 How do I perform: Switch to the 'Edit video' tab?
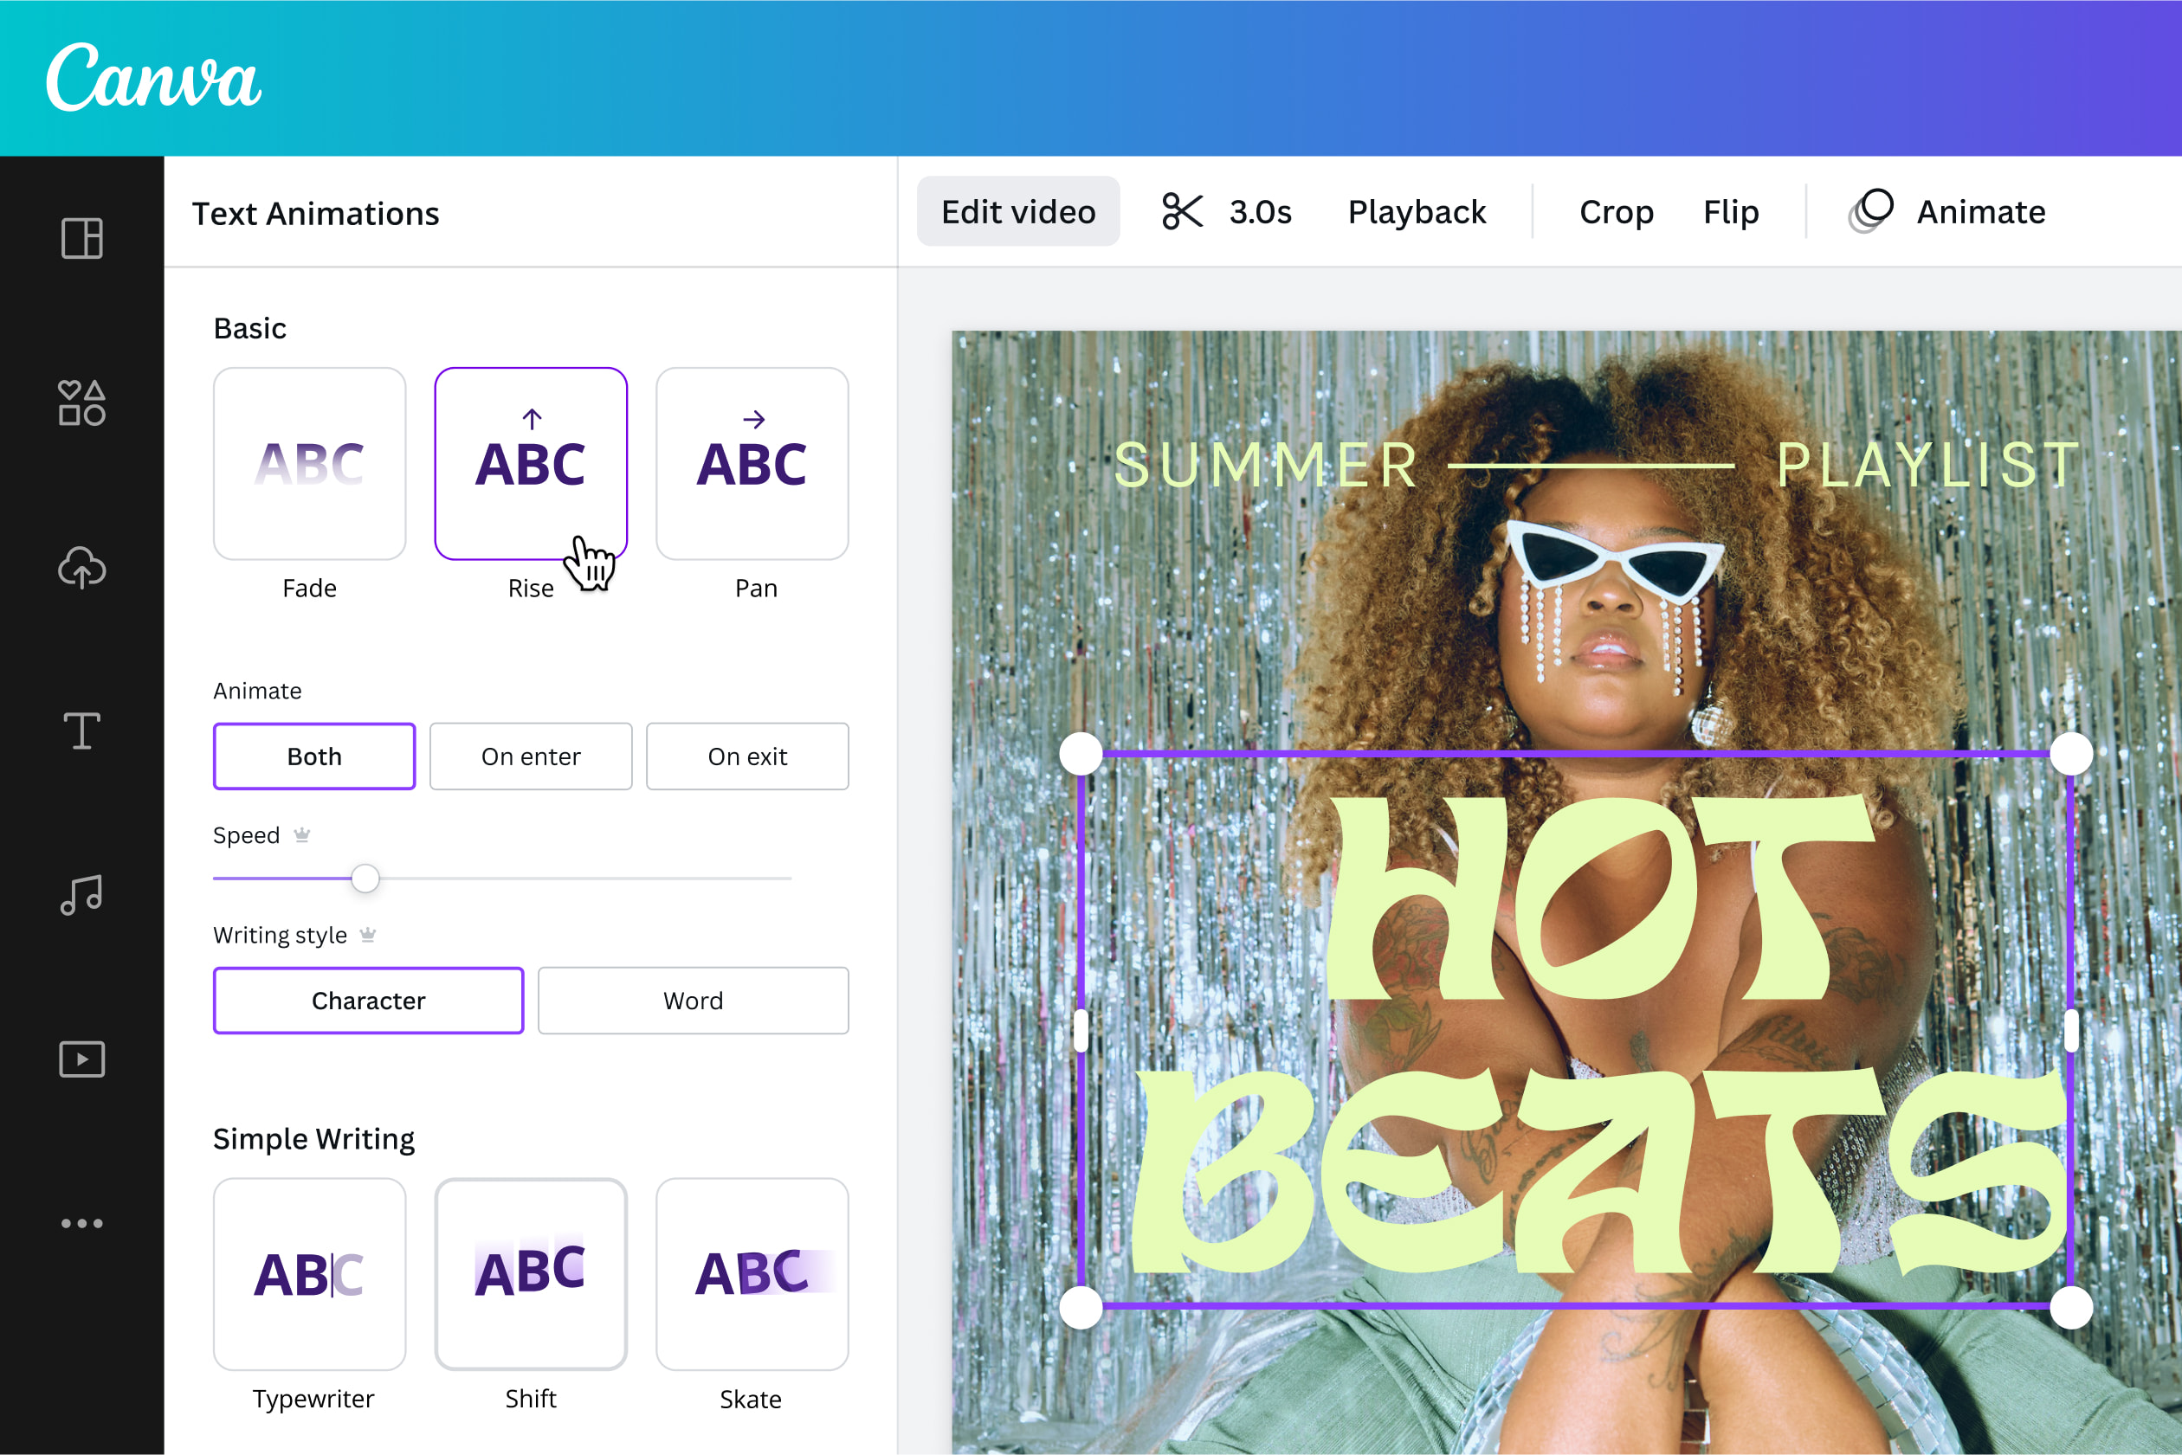(1017, 210)
